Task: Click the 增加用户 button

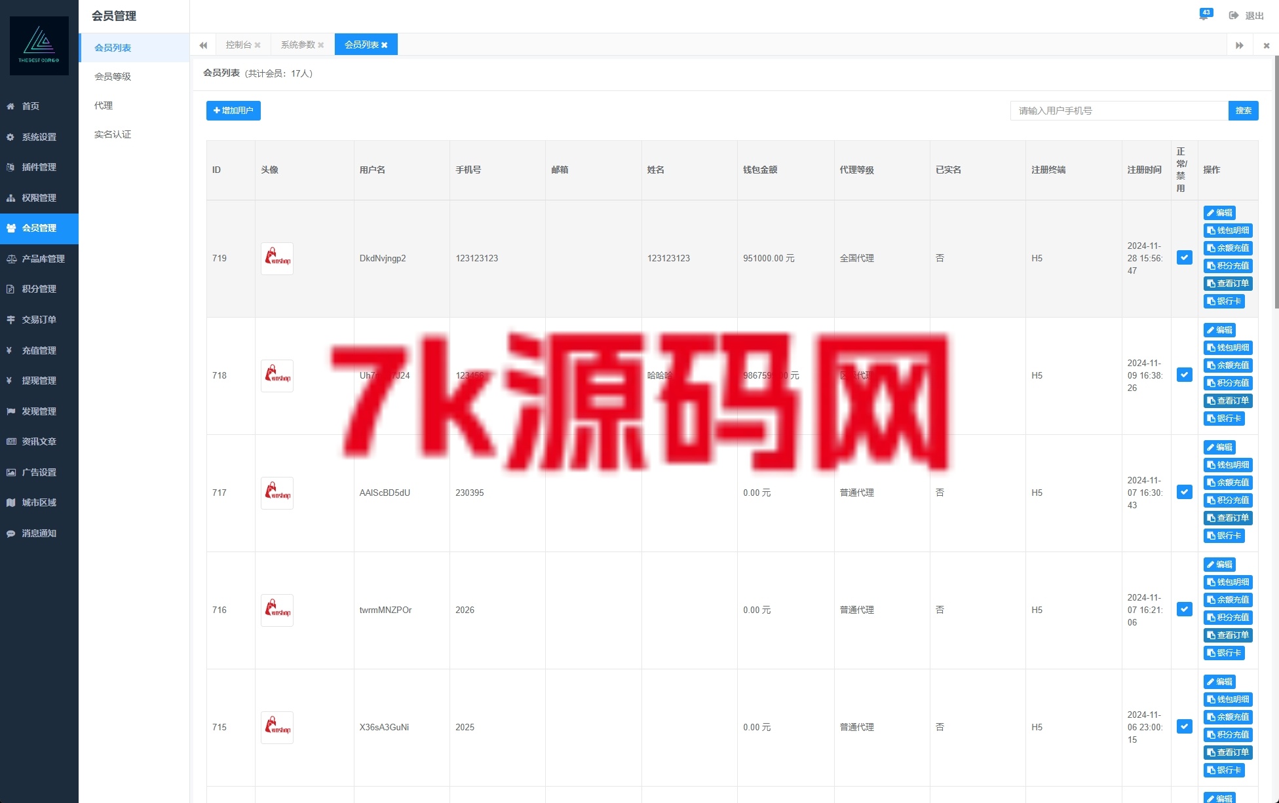Action: click(x=233, y=111)
